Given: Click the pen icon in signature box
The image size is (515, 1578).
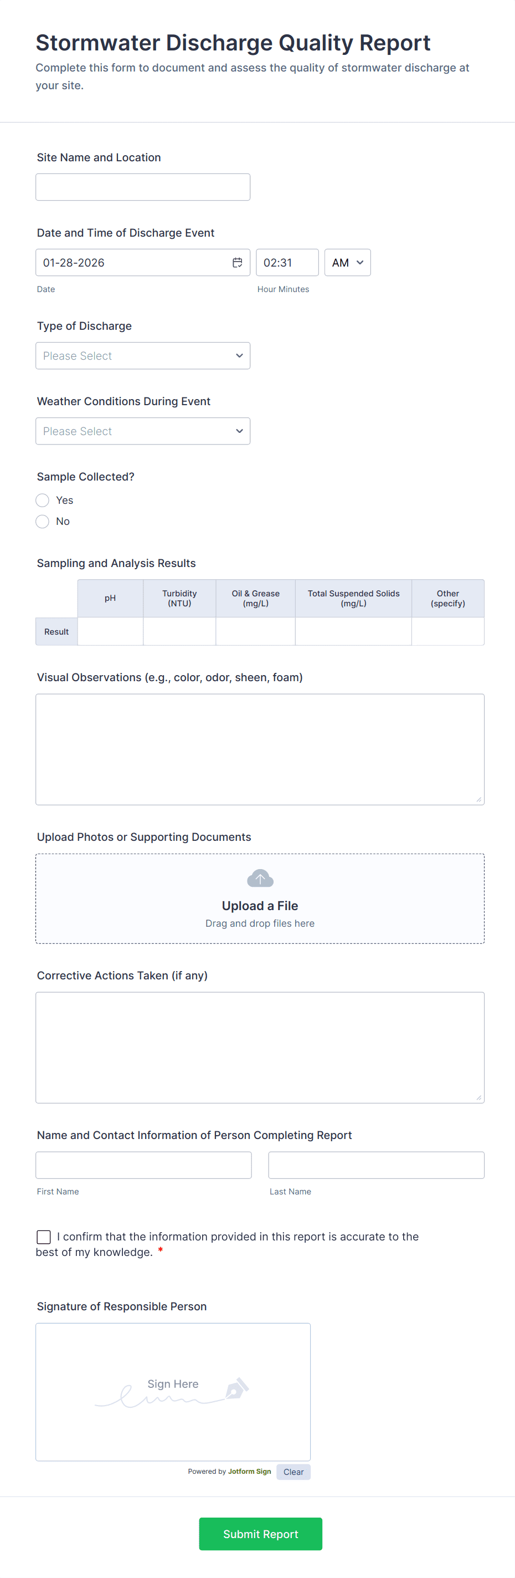Looking at the screenshot, I should [237, 1388].
